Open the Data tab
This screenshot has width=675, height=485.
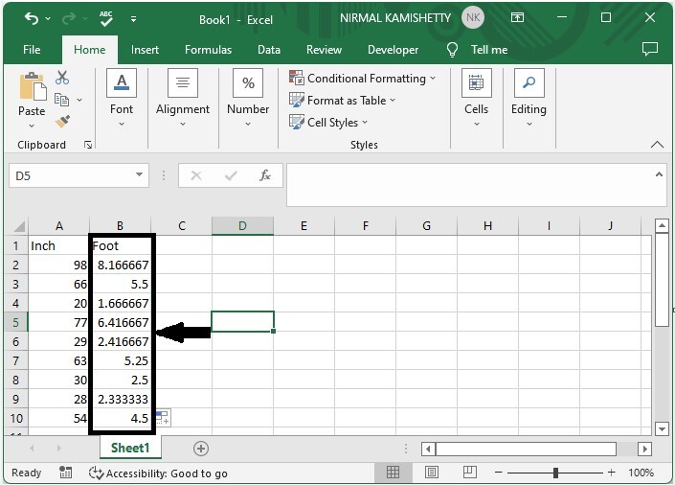(x=269, y=50)
